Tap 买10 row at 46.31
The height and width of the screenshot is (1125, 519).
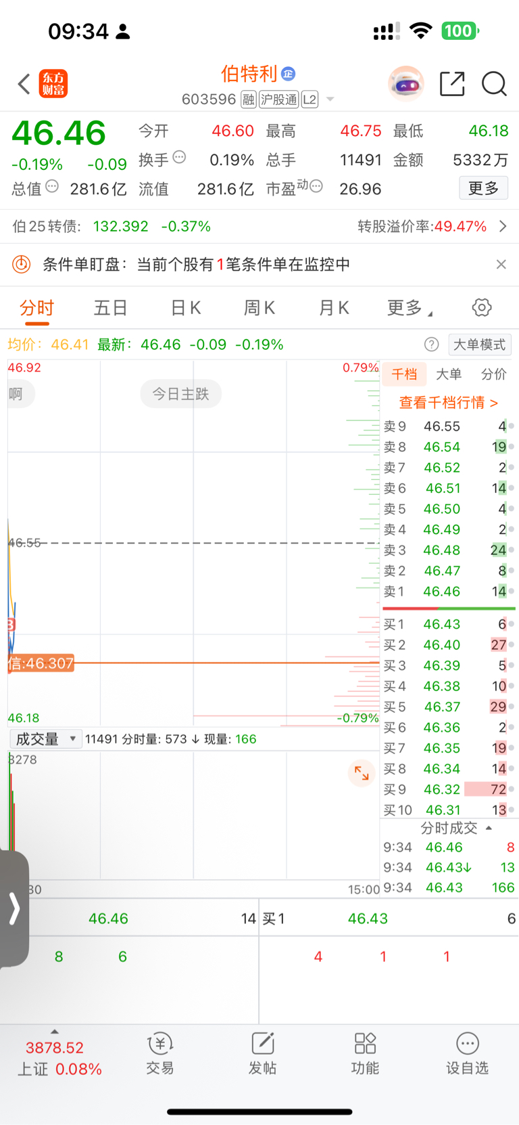click(449, 810)
